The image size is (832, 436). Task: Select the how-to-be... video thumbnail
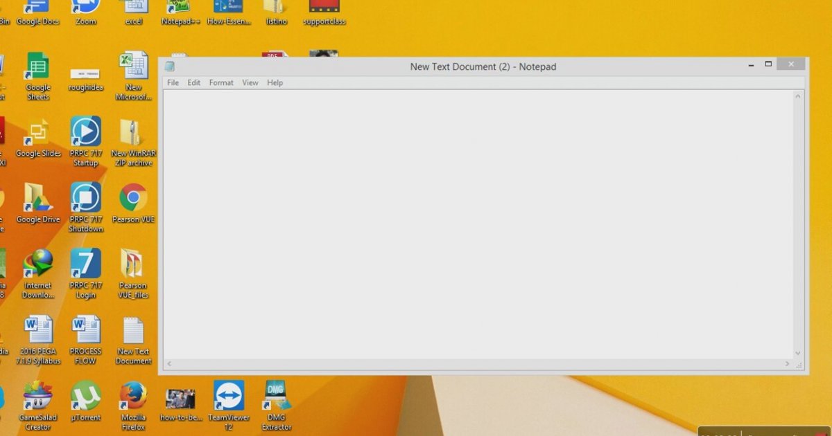click(x=180, y=404)
